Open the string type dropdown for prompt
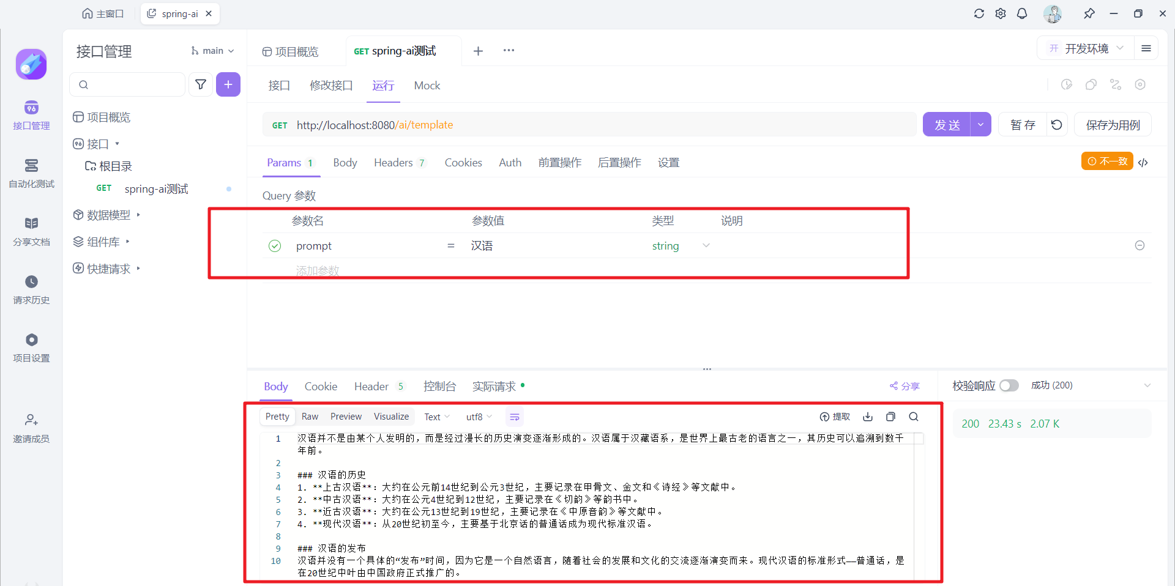1175x586 pixels. click(680, 246)
